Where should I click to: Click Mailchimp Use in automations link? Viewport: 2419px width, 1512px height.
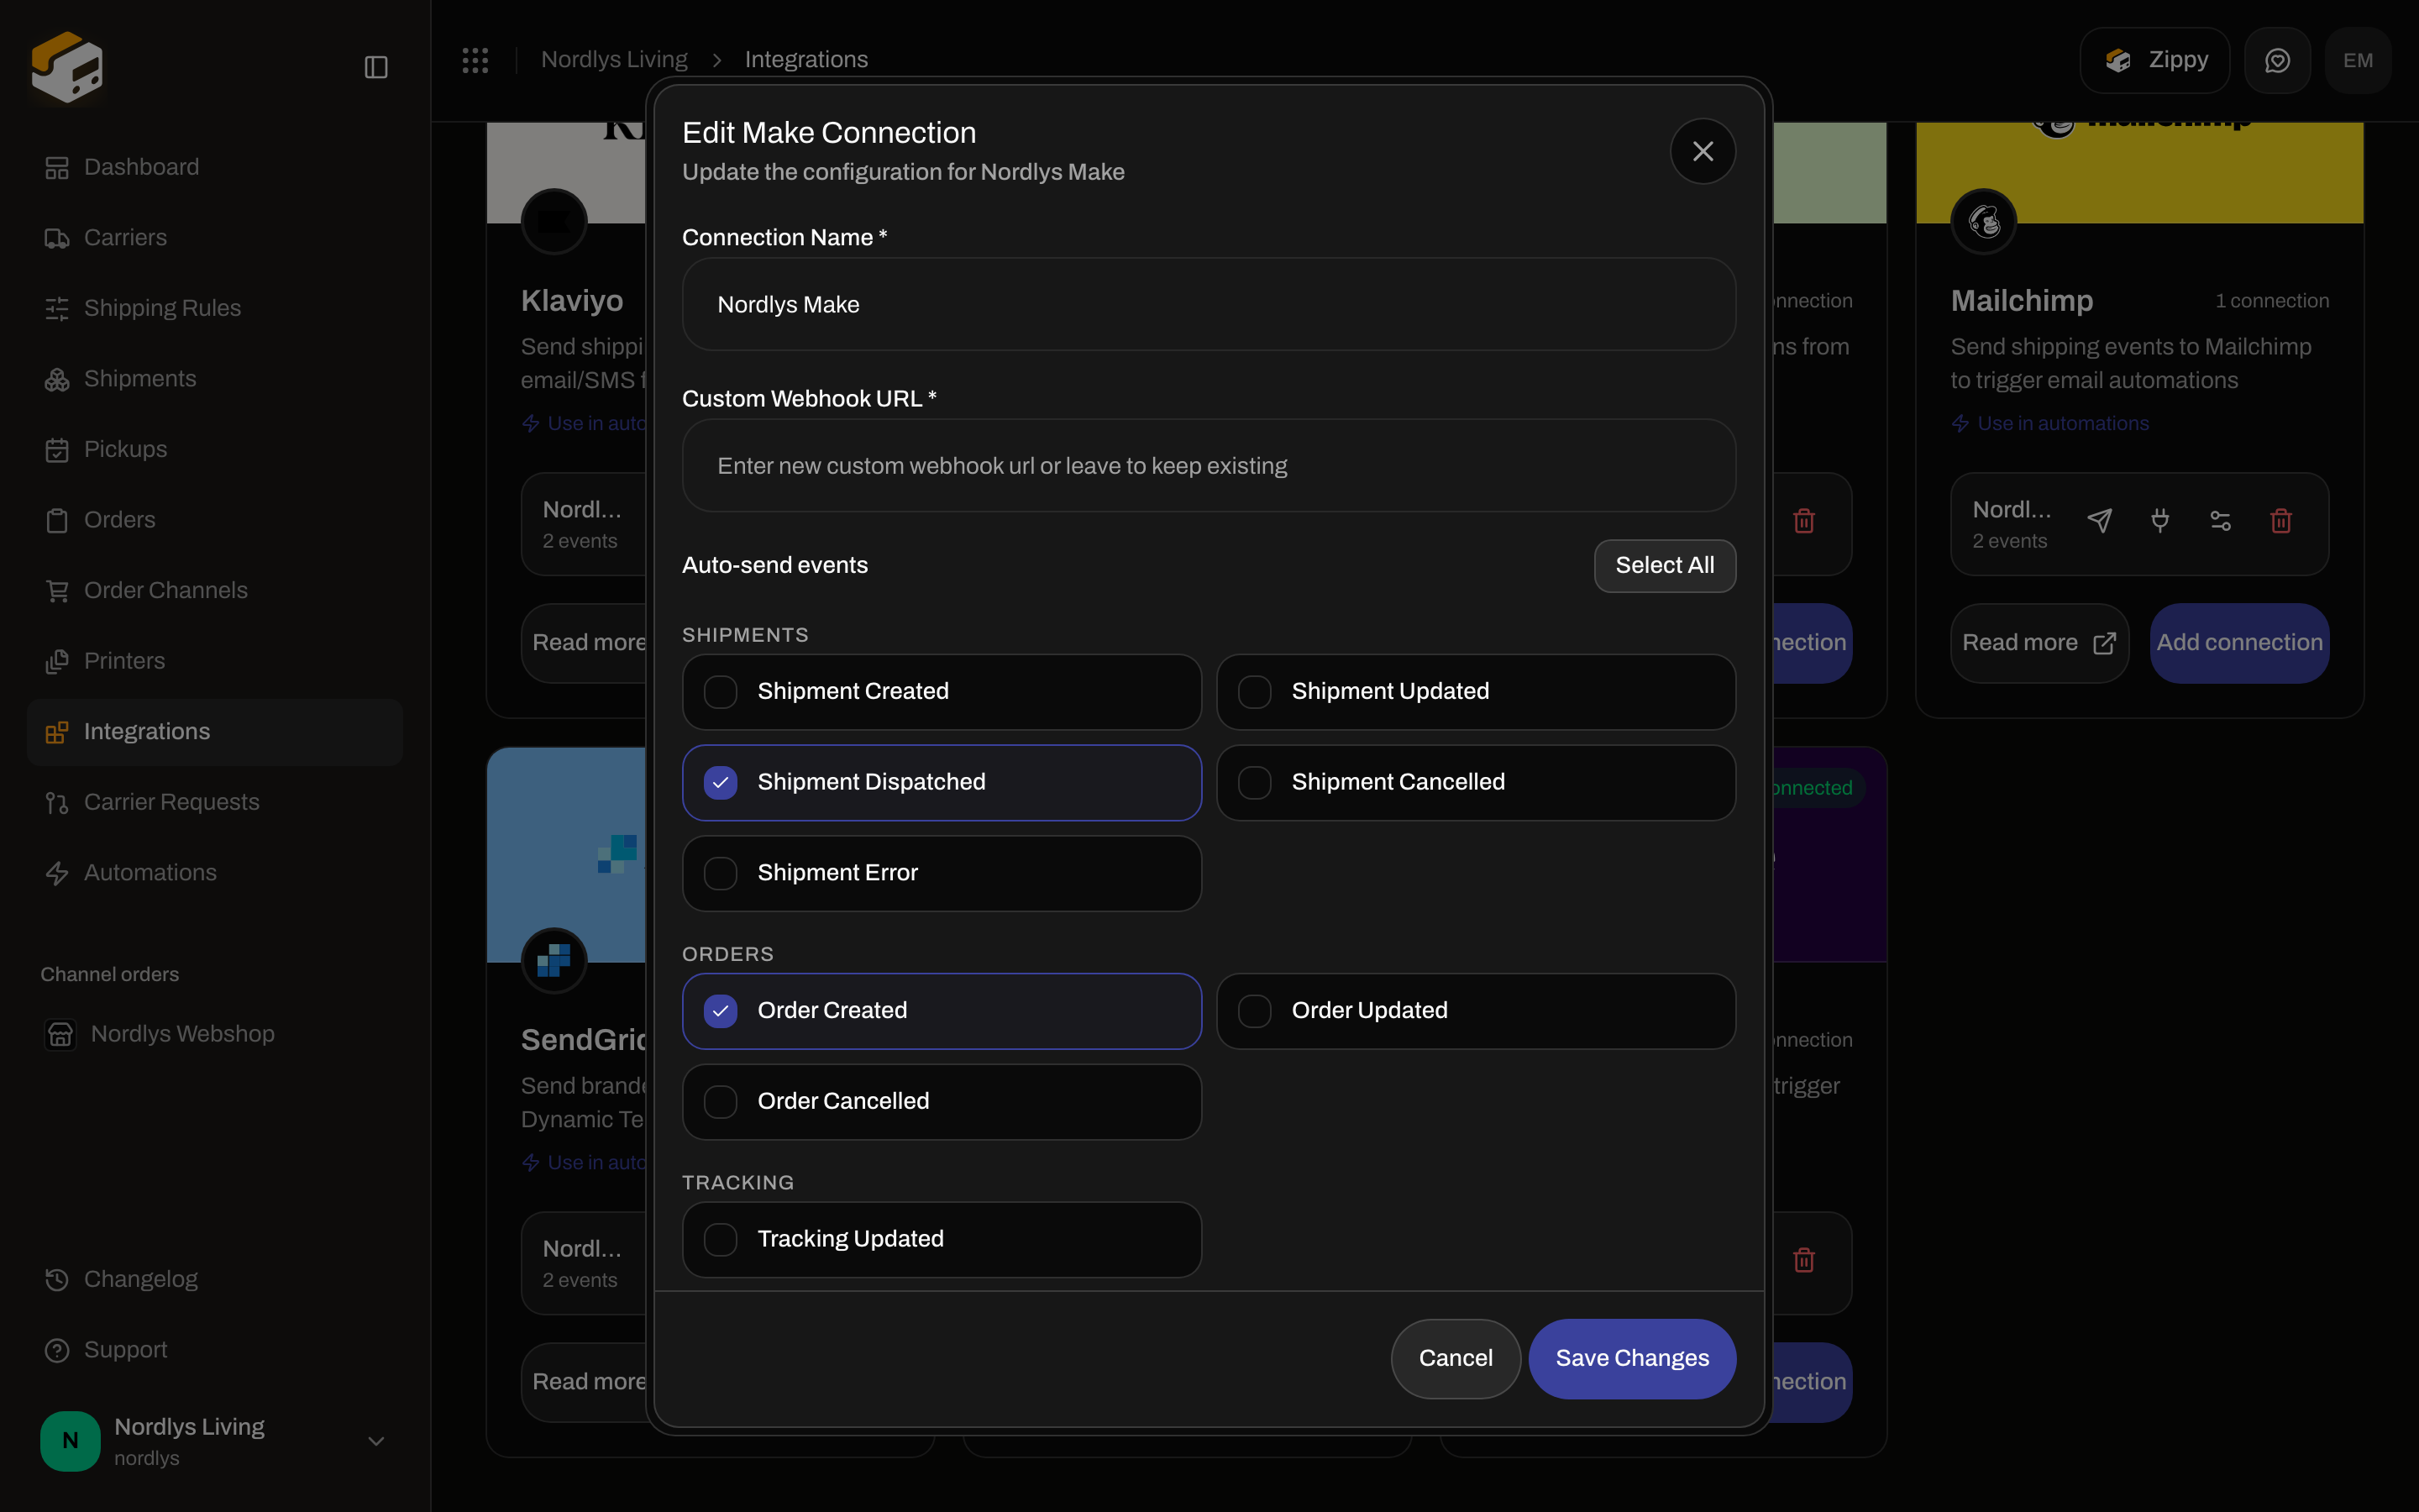(2050, 423)
